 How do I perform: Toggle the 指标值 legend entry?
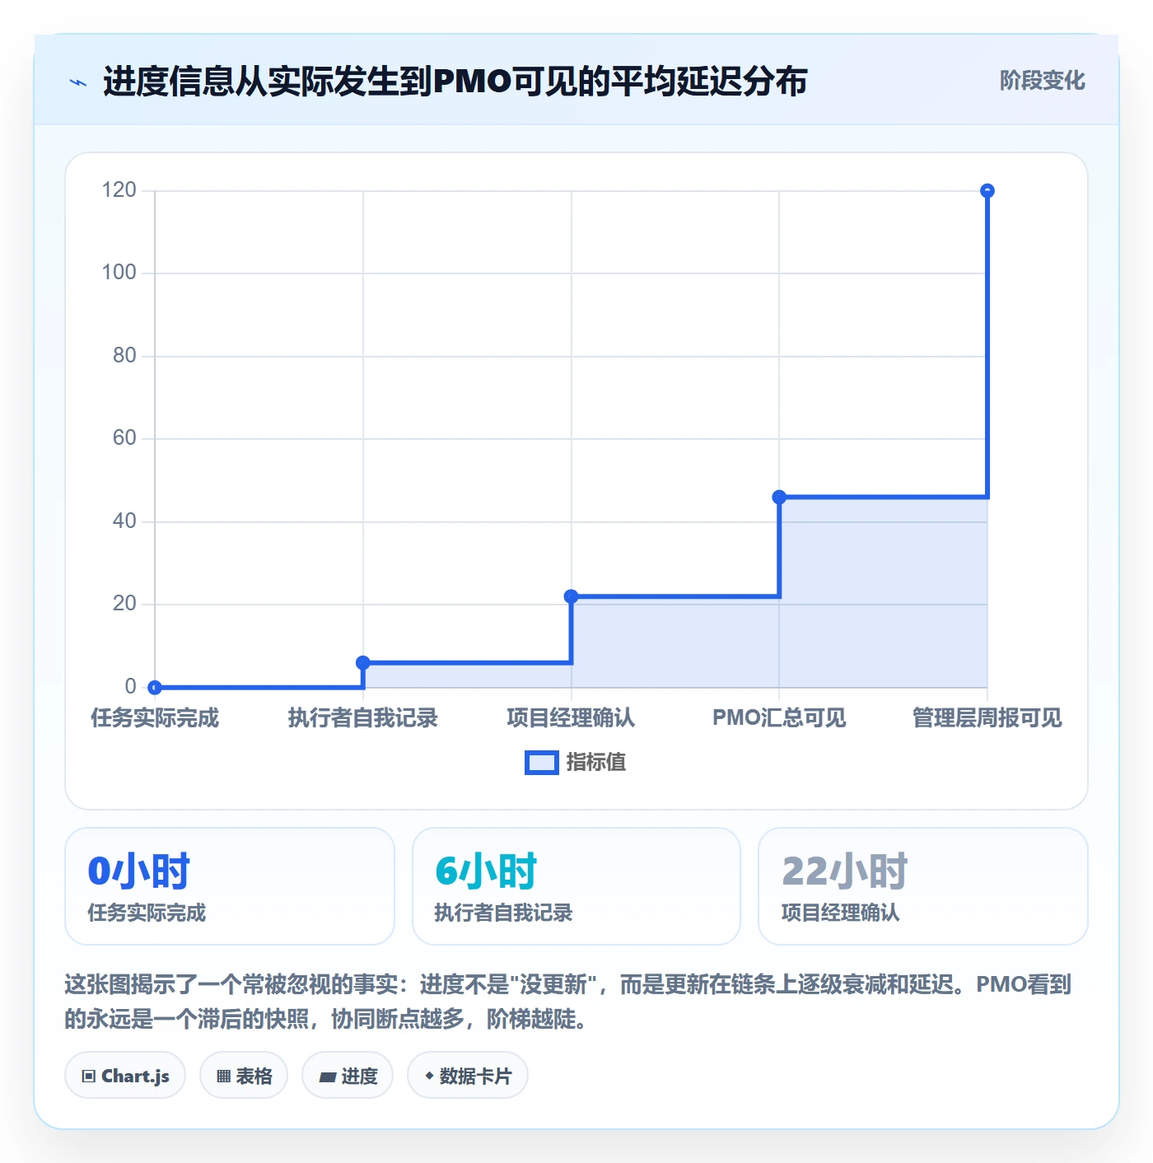coord(576,763)
